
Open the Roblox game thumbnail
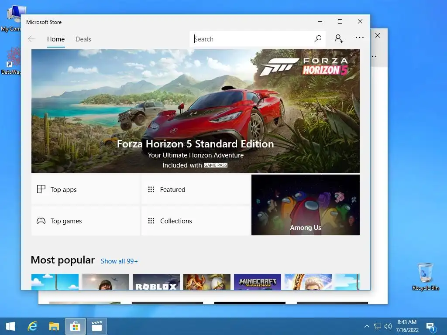tap(156, 282)
